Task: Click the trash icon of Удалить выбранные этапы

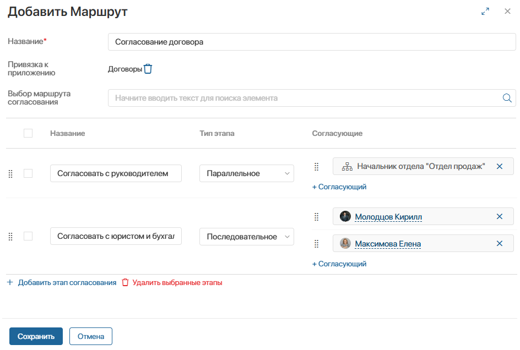Action: pyautogui.click(x=125, y=282)
